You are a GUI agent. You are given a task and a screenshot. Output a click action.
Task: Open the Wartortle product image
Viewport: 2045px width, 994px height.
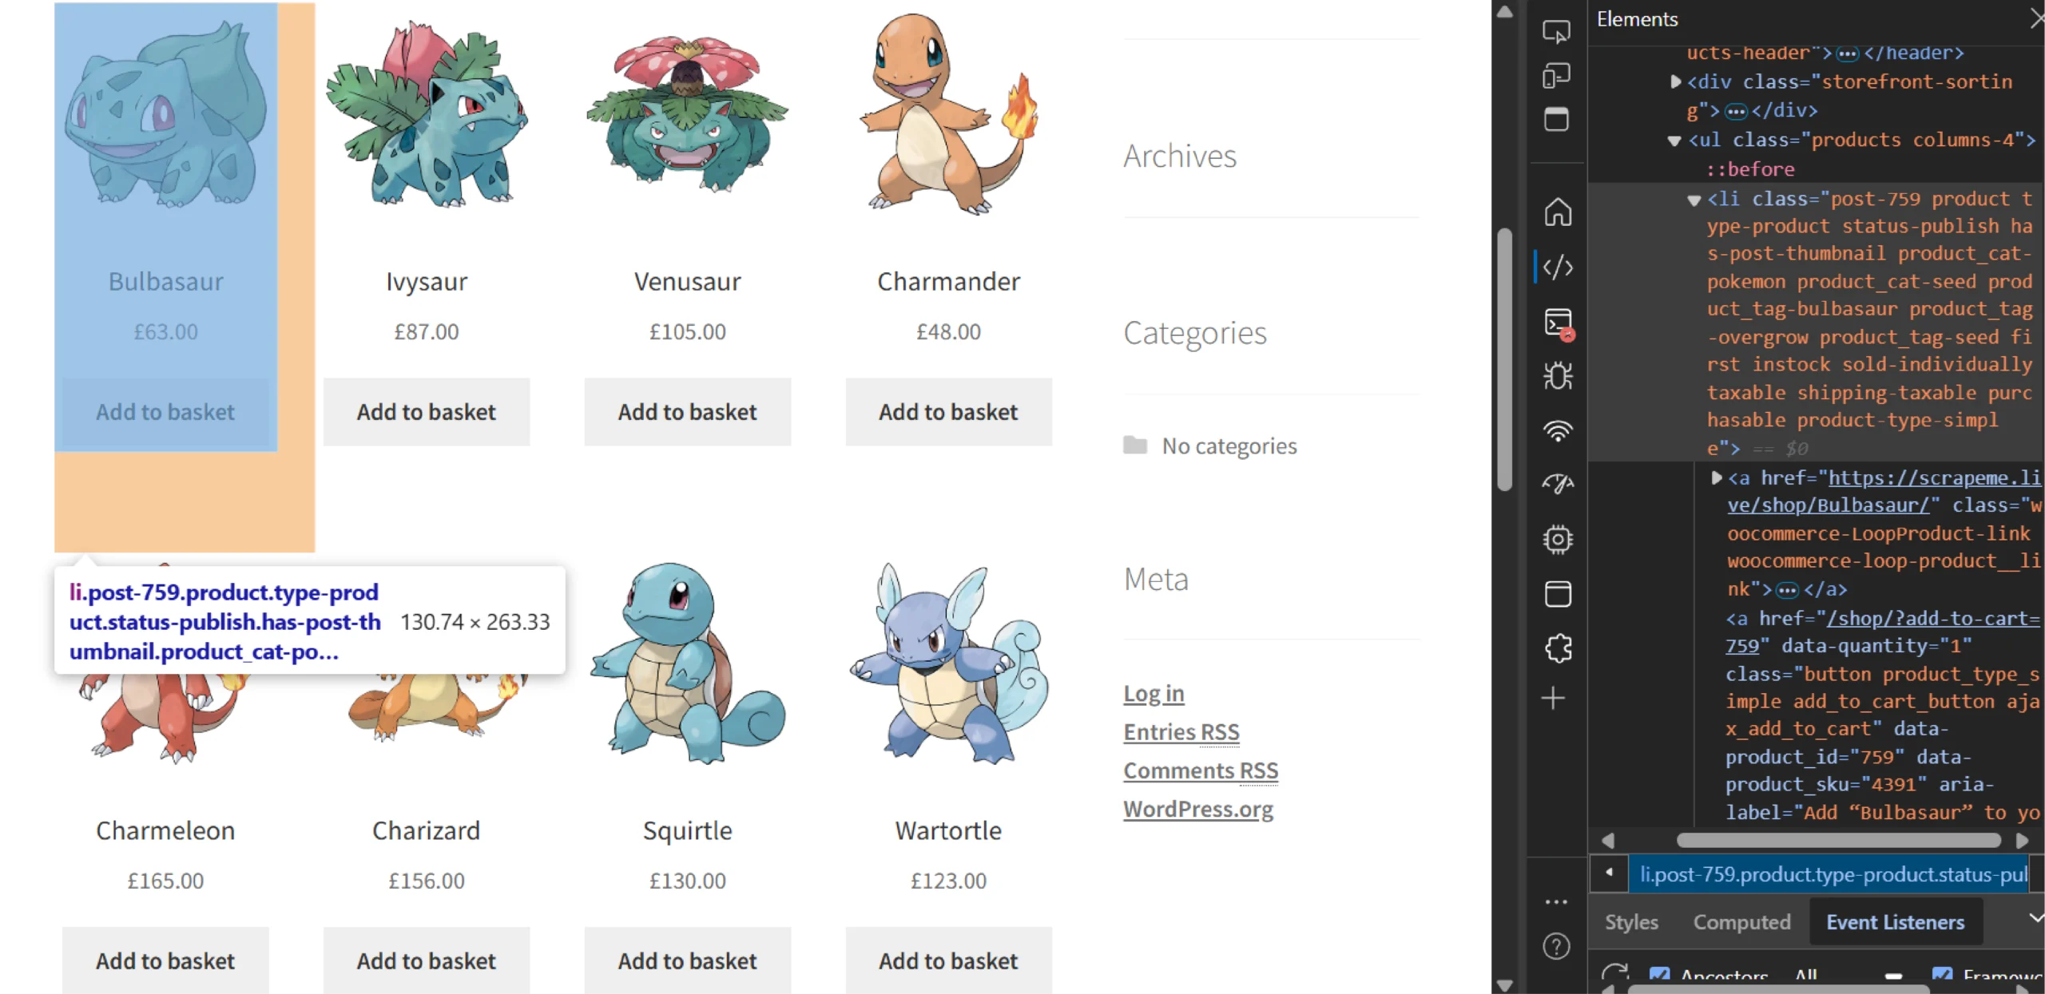tap(948, 663)
